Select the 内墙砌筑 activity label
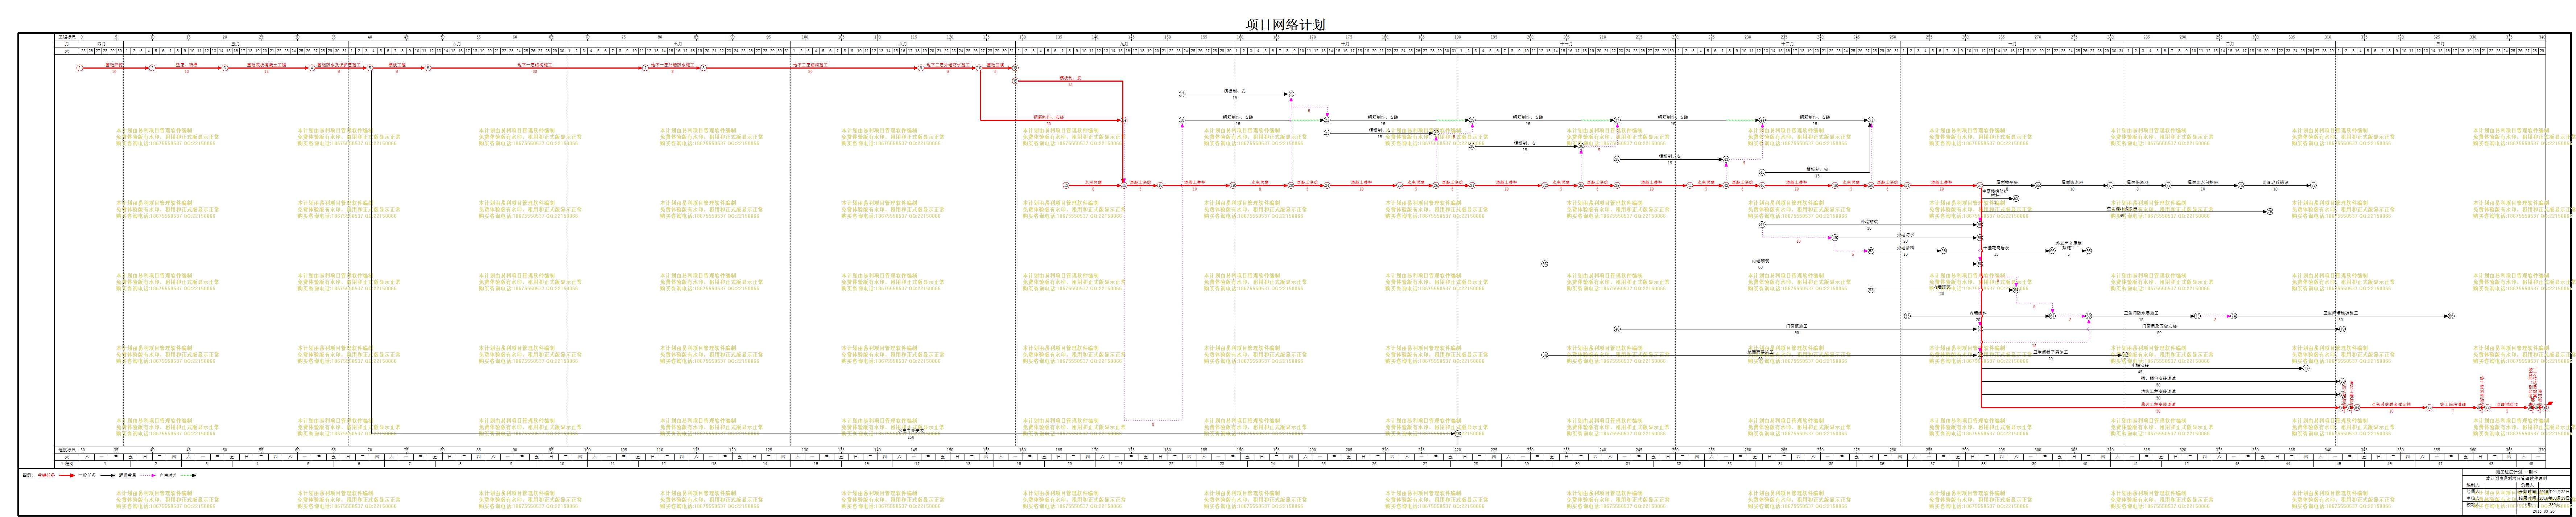The image size is (2576, 517). pos(1761,261)
